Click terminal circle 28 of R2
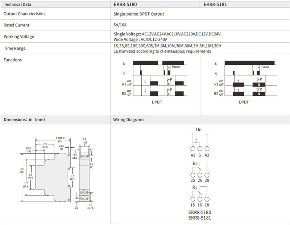 (x=207, y=175)
